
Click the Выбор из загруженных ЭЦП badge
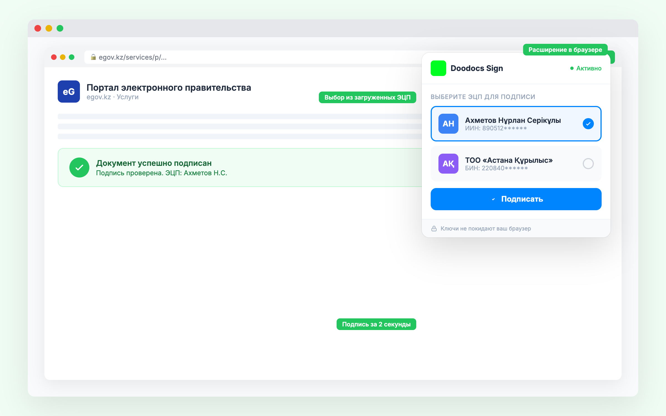(x=367, y=97)
